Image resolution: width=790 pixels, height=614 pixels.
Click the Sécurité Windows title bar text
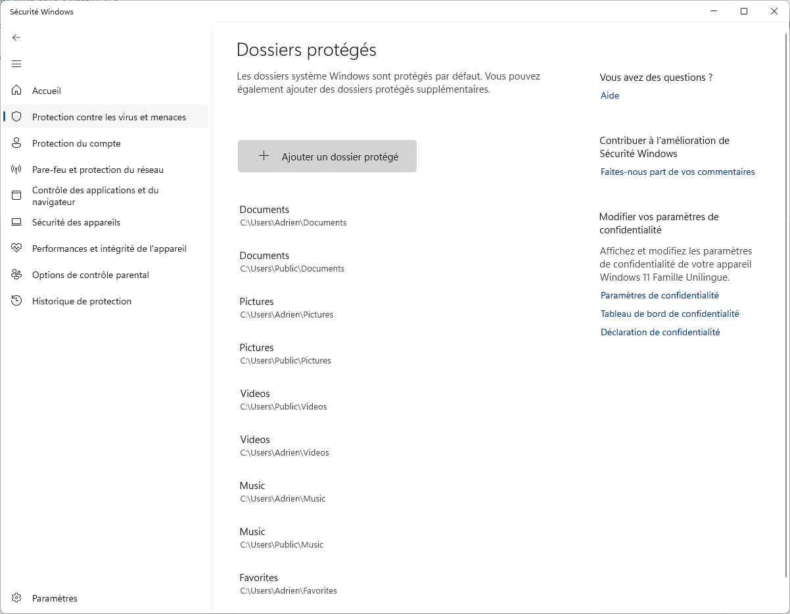[x=41, y=12]
